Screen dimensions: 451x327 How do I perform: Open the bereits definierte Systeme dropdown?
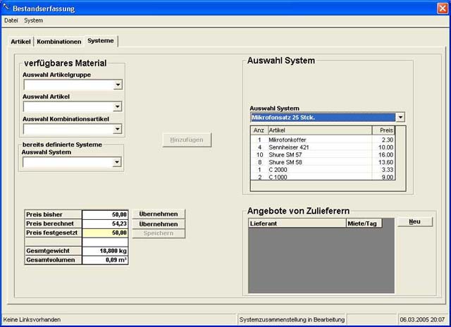[118, 163]
